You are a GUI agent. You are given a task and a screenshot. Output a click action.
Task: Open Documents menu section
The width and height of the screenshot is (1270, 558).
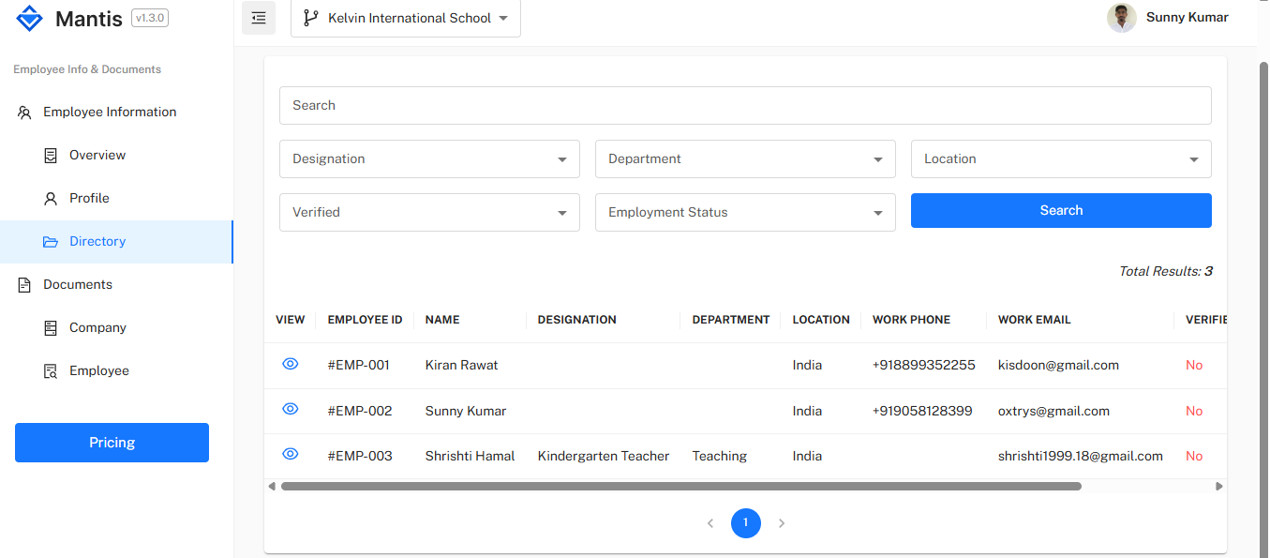click(x=116, y=285)
